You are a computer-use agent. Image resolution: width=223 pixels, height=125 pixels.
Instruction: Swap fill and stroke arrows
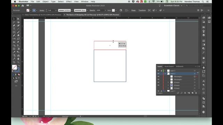tap(19, 66)
